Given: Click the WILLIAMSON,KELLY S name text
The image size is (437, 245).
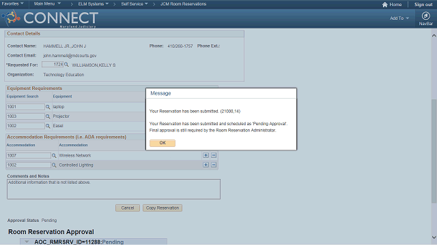Looking at the screenshot, I should pos(94,65).
